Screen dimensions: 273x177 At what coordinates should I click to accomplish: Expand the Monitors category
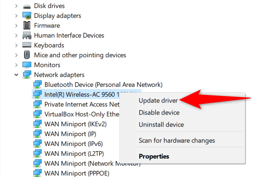tap(16, 65)
